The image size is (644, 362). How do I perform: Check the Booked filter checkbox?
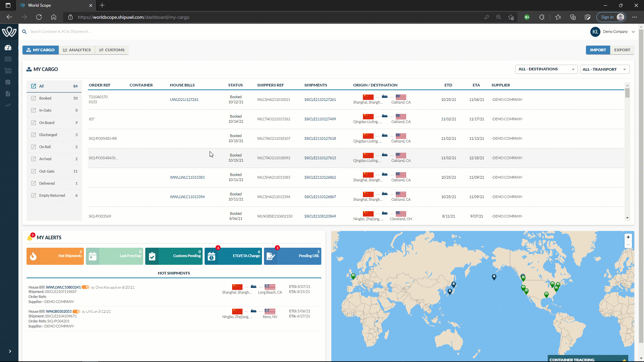[34, 98]
